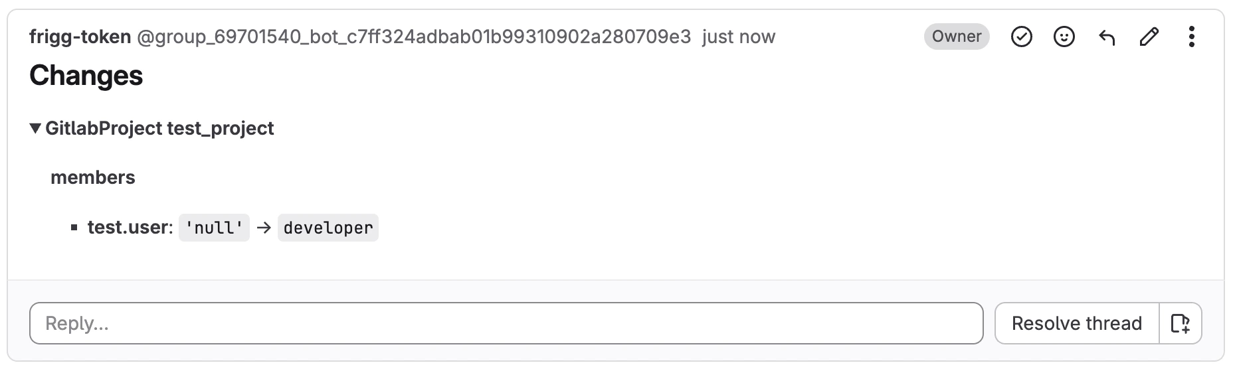Click the members section label
1233x373 pixels.
point(93,177)
